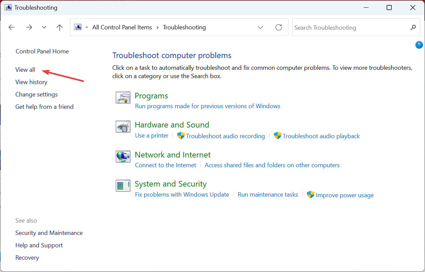
Task: Start Troubleshoot audio recording
Action: (225, 136)
